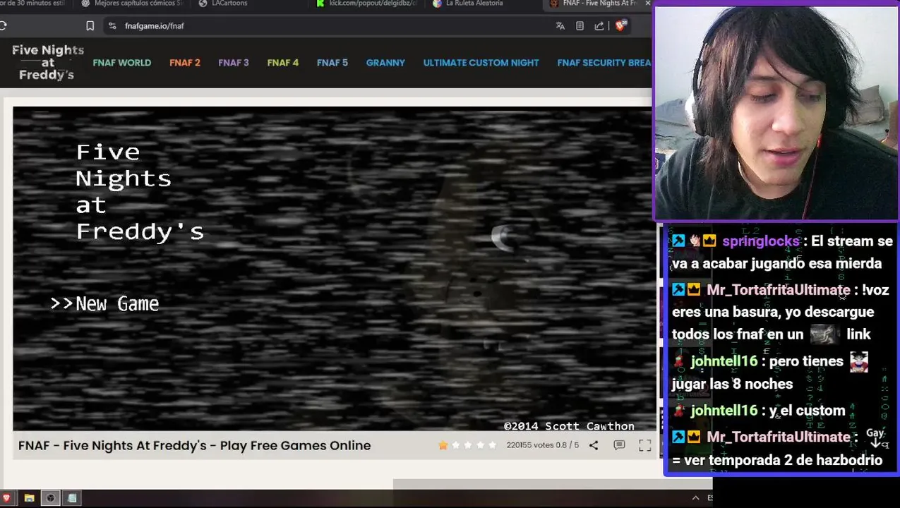Click the Brave browser icon in the taskbar
900x508 pixels.
tap(6, 498)
